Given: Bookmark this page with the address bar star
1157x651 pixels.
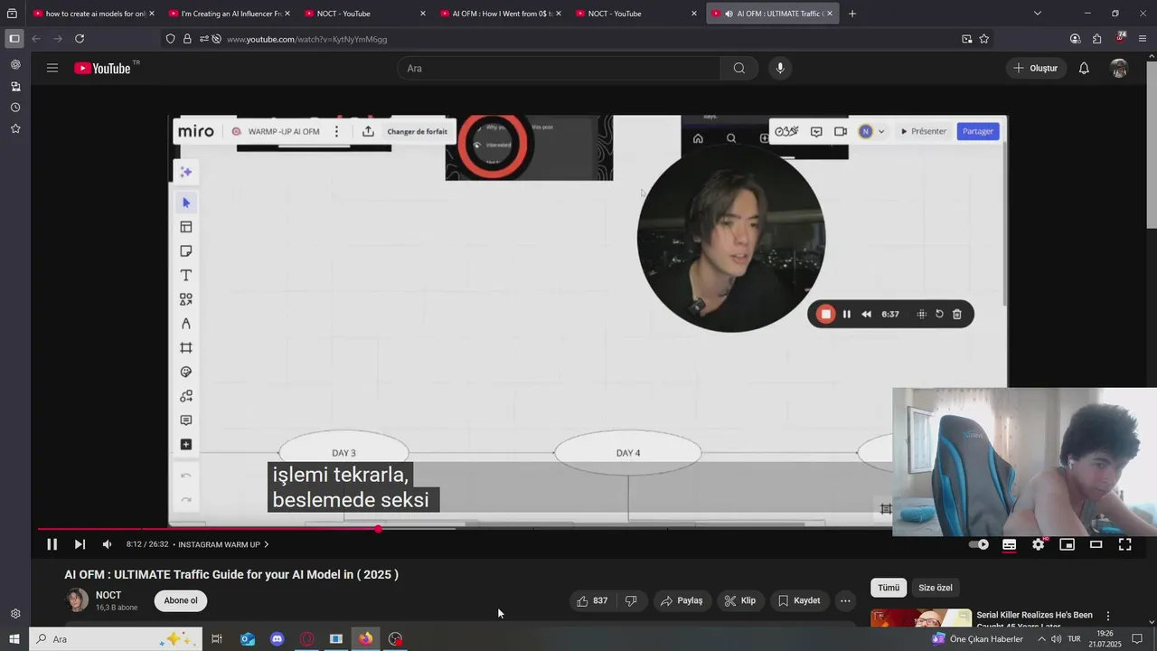Looking at the screenshot, I should click(x=984, y=39).
